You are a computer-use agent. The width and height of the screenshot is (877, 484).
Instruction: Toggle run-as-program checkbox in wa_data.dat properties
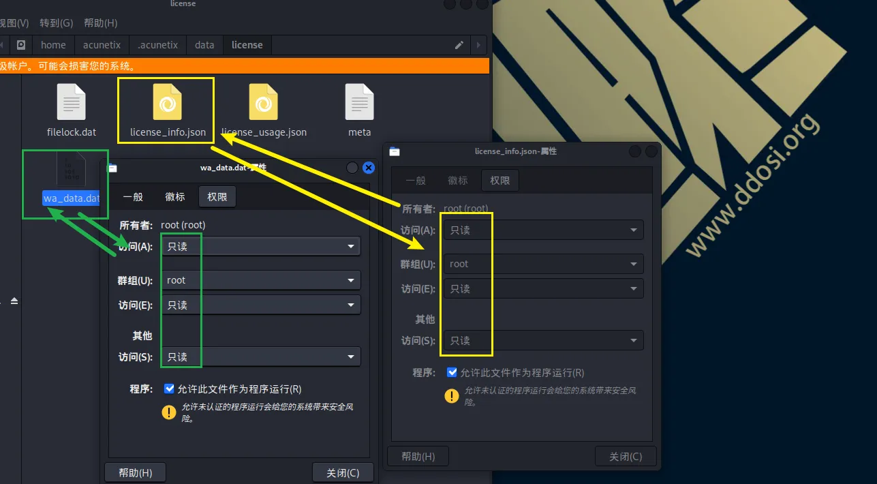[169, 389]
